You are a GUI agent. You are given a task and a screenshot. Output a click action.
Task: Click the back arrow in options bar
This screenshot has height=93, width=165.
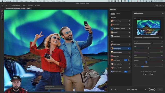2,6
